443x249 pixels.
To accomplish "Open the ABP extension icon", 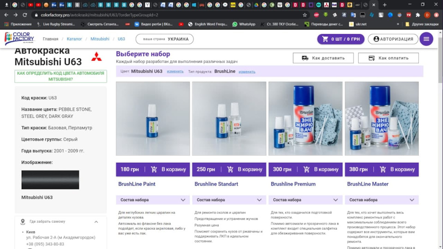I will click(317, 15).
